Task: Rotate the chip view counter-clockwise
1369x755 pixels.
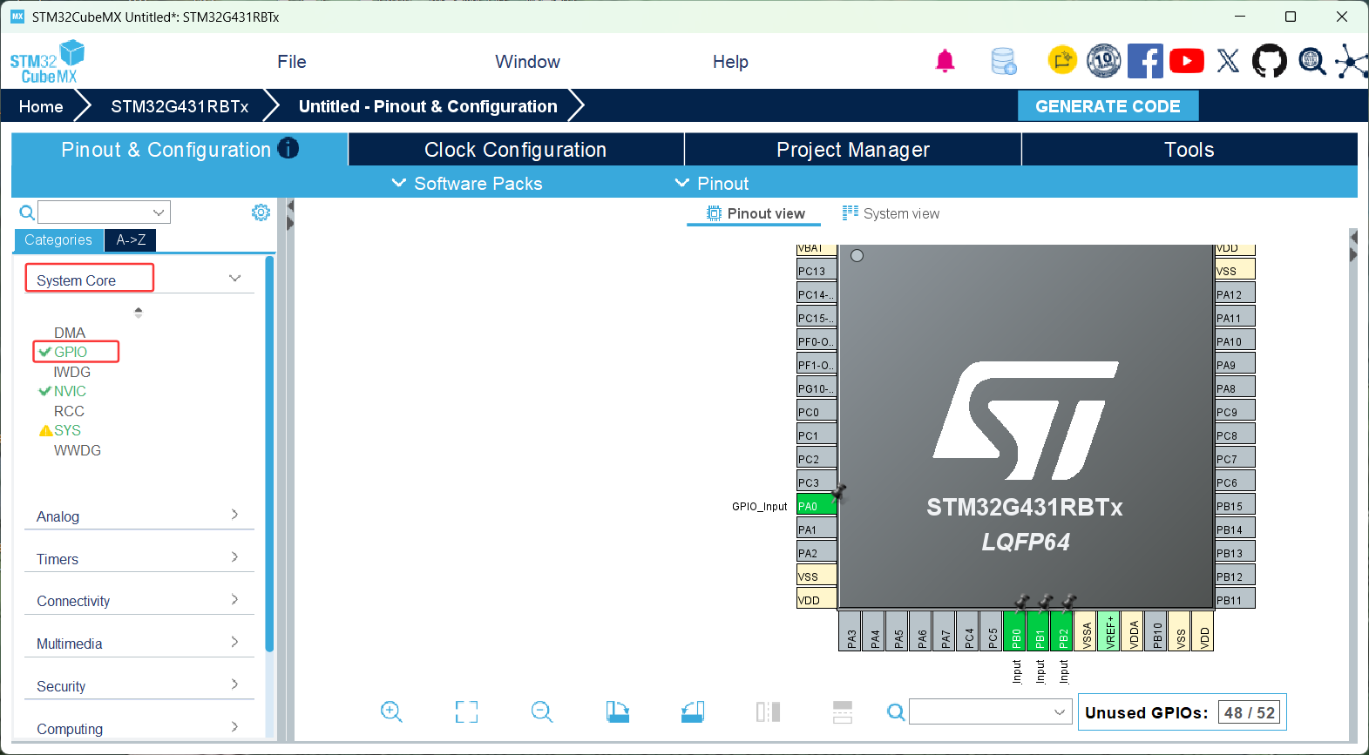Action: click(693, 712)
